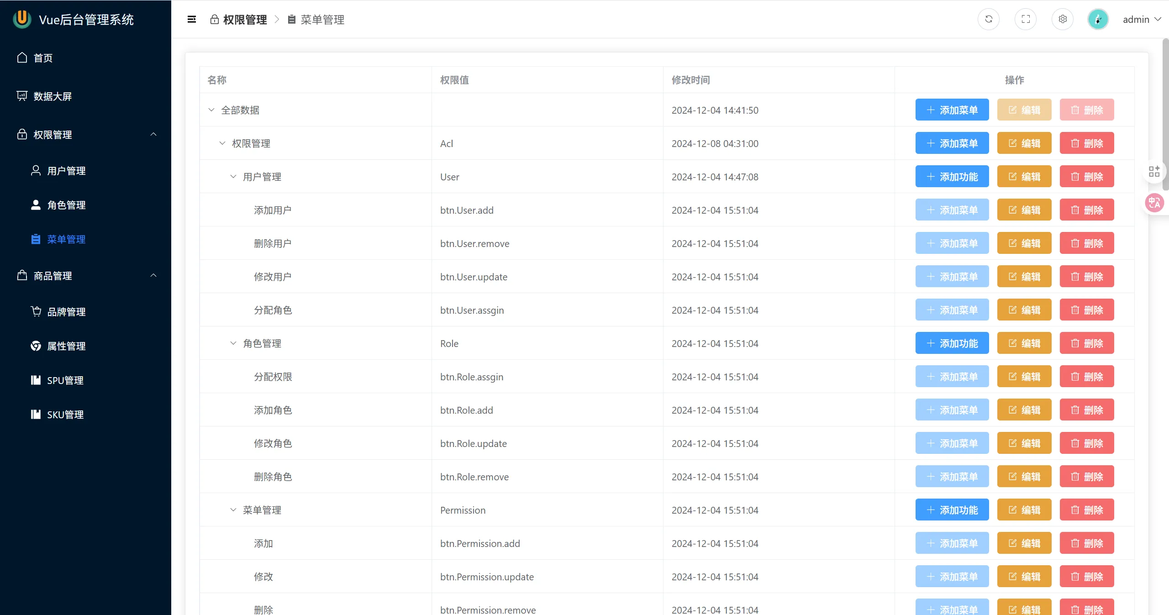Viewport: 1169px width, 615px height.
Task: Open 数据大屏 in the sidebar
Action: pyautogui.click(x=53, y=96)
